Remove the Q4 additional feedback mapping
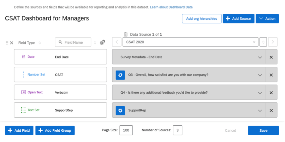 [271, 93]
